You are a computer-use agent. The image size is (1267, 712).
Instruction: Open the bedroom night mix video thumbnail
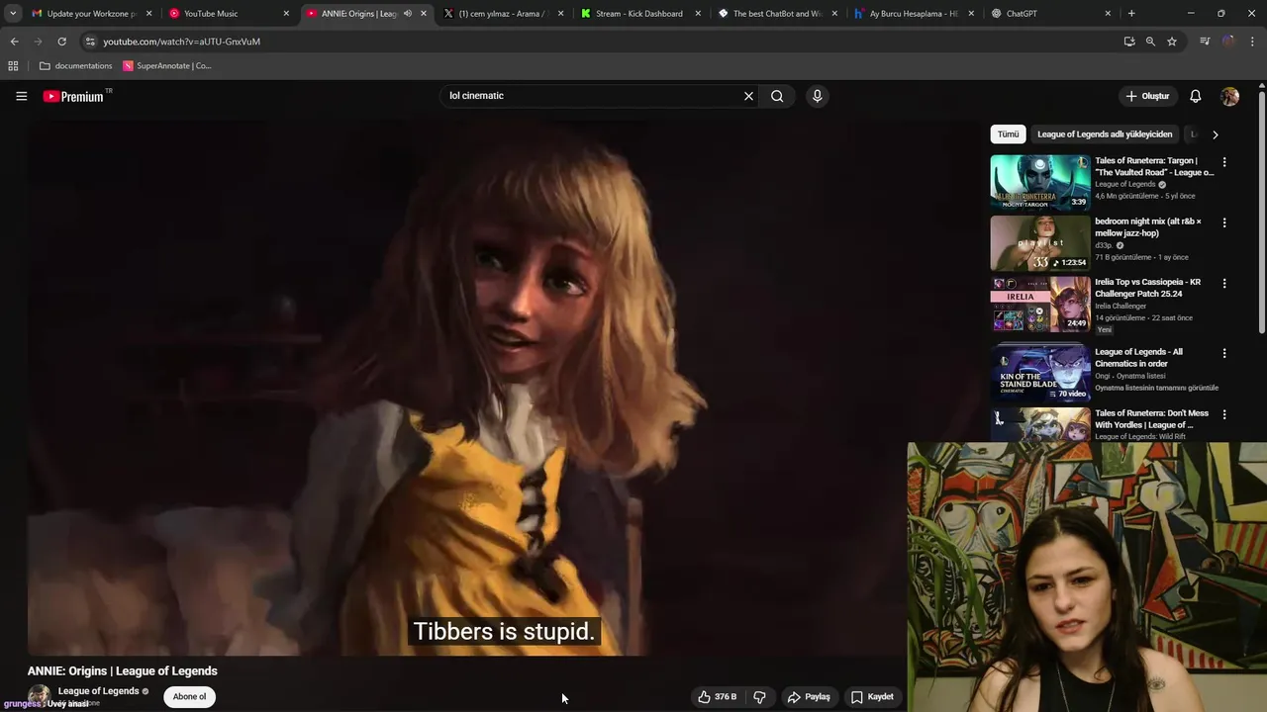pyautogui.click(x=1039, y=242)
